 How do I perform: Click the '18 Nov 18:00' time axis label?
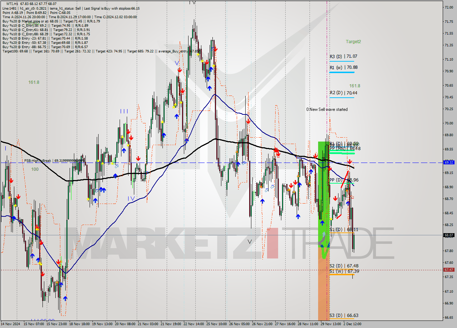[x=79, y=324]
